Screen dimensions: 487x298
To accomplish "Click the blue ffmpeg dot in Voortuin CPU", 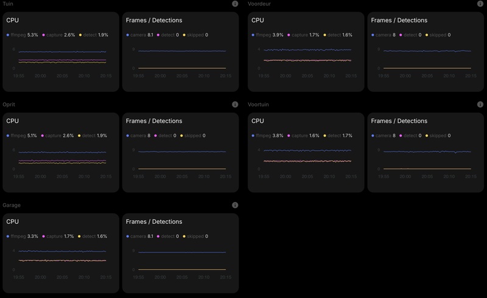I will pos(253,136).
